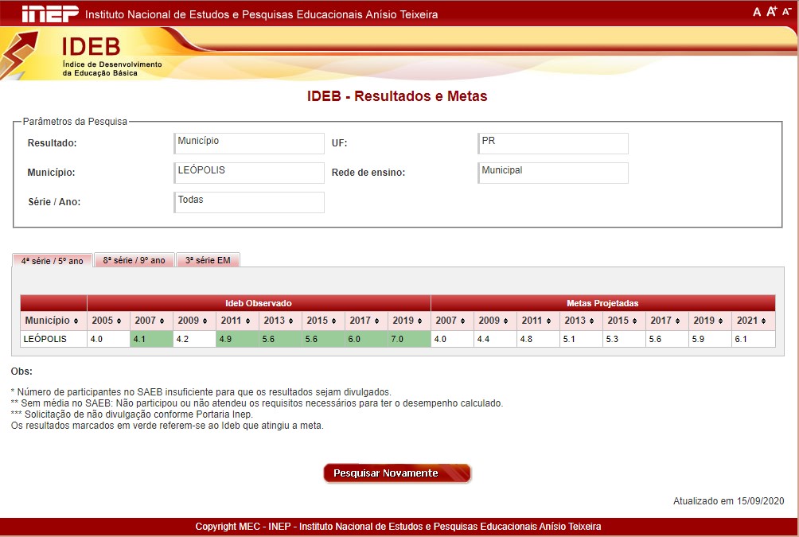Sort by Metas Projetadas 2013 arrow
799x537 pixels.
pos(591,321)
